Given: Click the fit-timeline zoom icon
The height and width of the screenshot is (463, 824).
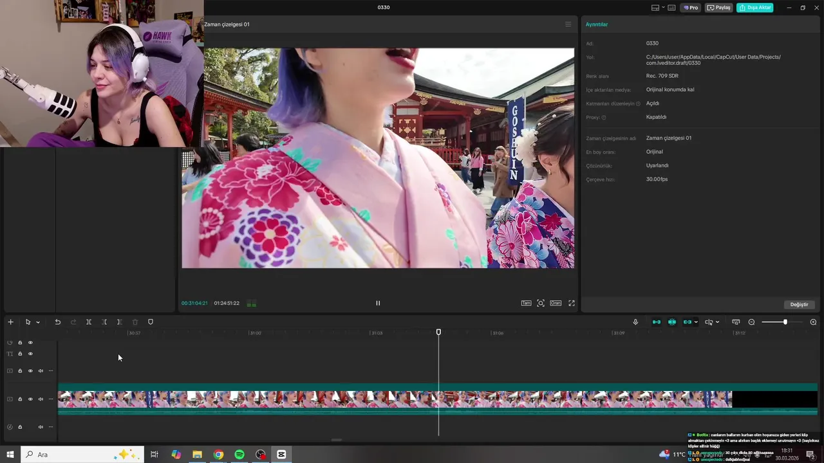Looking at the screenshot, I should (x=736, y=322).
